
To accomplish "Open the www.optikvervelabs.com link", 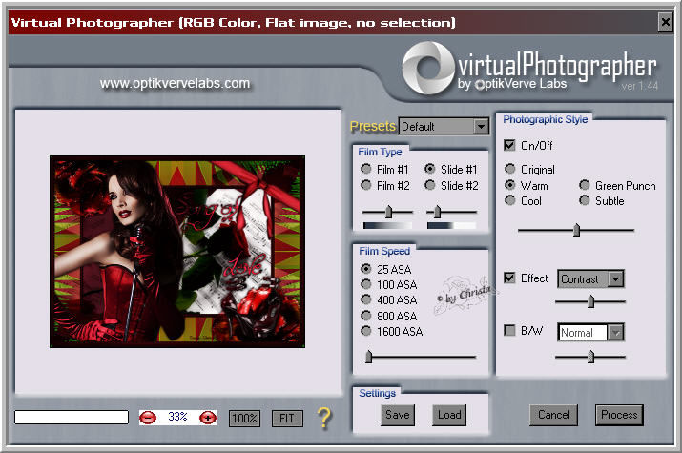I will [175, 83].
